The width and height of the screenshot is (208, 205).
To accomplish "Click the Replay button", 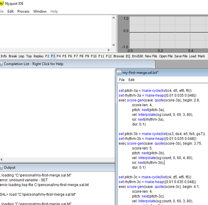I will point(39,56).
